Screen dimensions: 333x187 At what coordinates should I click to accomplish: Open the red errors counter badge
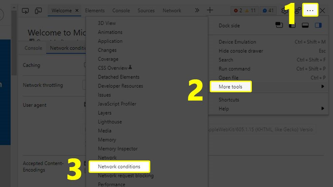[x=238, y=10]
